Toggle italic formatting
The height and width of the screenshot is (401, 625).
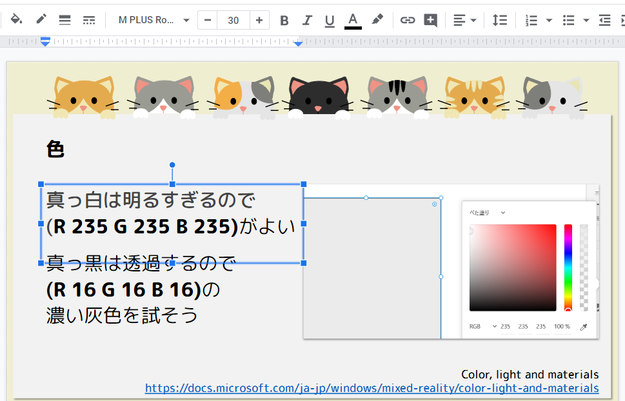point(306,21)
